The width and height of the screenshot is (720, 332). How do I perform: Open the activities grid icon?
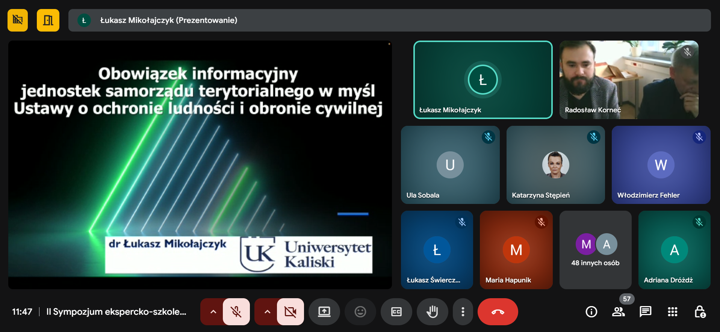point(672,312)
